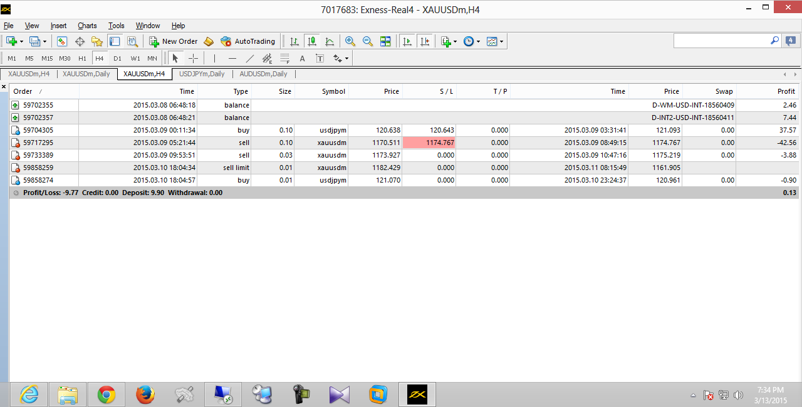
Task: Toggle chart auto scroll
Action: tap(407, 41)
